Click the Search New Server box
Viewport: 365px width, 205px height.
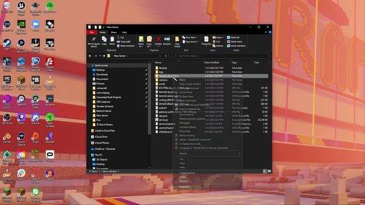221,56
